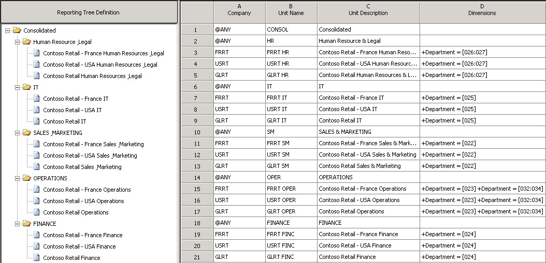Select row header 10
Image resolution: width=546 pixels, height=263 pixels.
pos(197,132)
